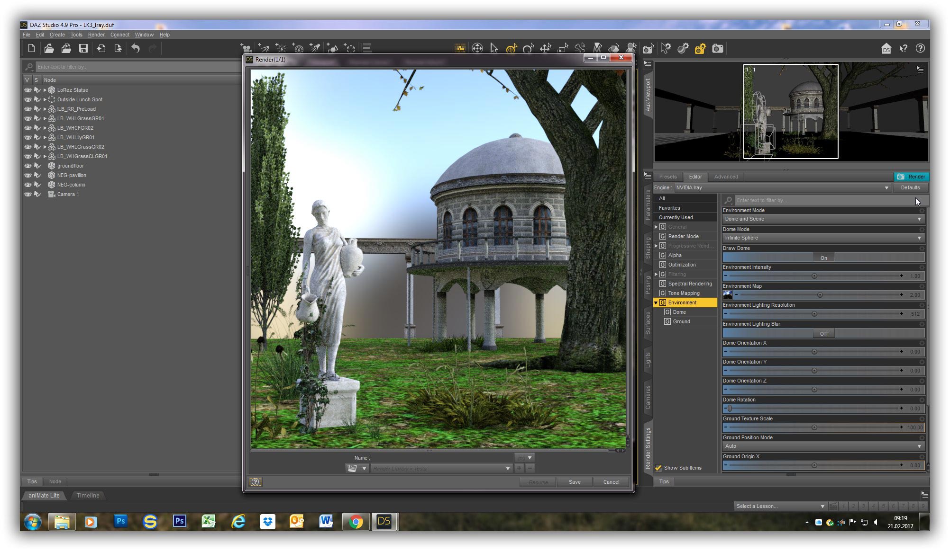Switch to the Advanced tab
950x551 pixels.
[x=726, y=177]
